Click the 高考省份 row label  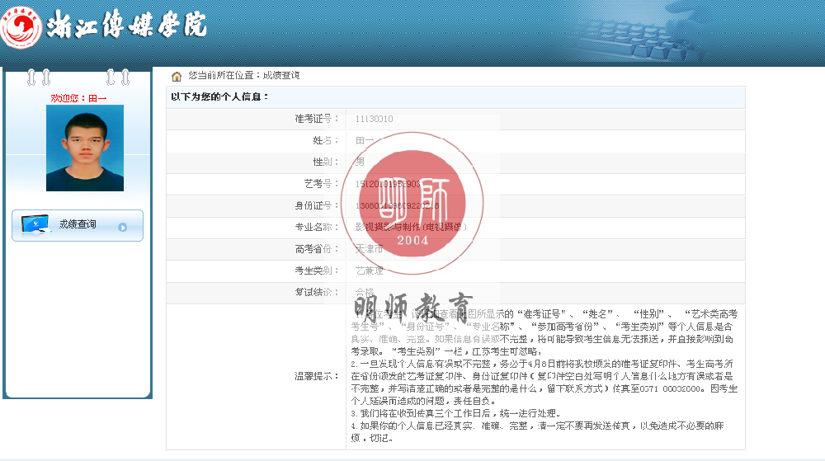(x=316, y=248)
